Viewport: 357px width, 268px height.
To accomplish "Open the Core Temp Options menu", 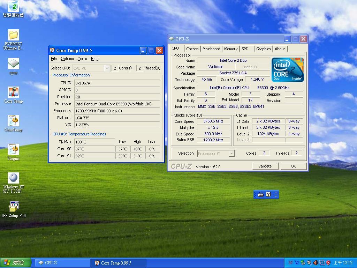I will 67,59.
